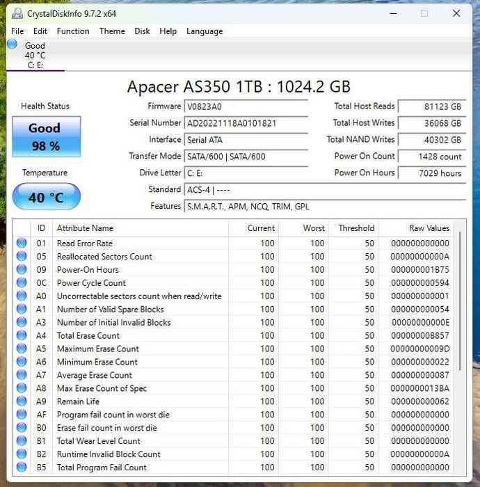Screen dimensions: 480x487
Task: Click the ID column header
Action: click(x=41, y=228)
